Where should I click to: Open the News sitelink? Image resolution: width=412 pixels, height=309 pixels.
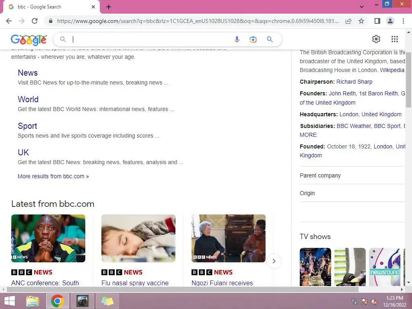tap(28, 73)
